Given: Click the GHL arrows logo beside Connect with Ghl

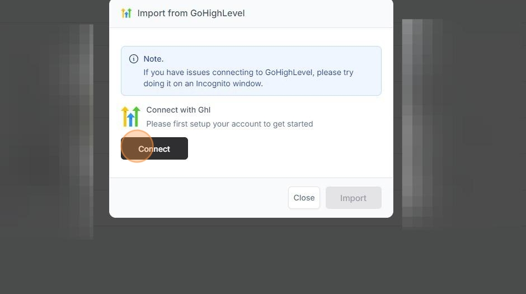Looking at the screenshot, I should (130, 116).
